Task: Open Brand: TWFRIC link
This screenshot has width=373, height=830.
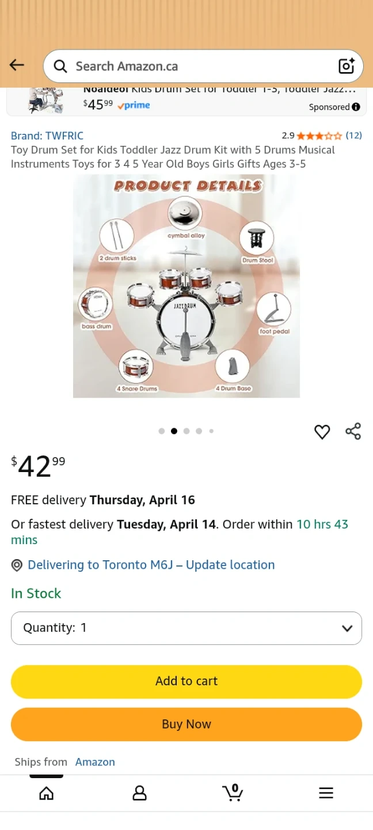Action: 47,136
